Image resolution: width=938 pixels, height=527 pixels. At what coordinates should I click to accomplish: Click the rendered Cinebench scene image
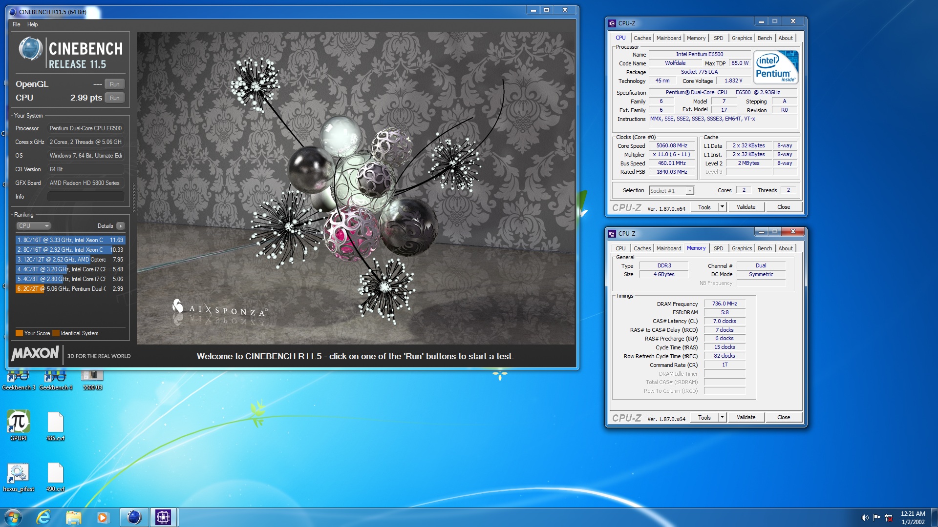pos(356,188)
